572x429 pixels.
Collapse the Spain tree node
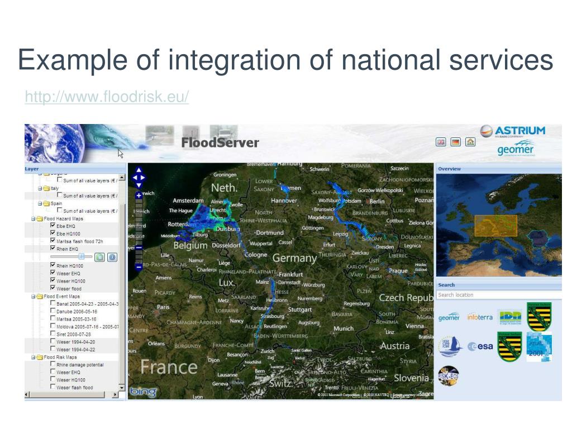pos(40,203)
